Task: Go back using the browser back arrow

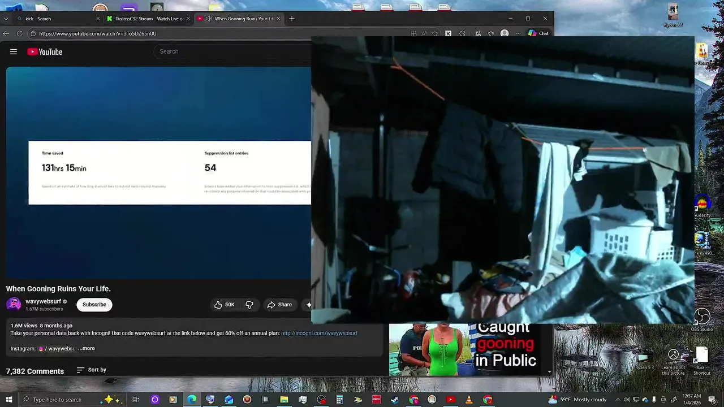Action: [x=6, y=33]
